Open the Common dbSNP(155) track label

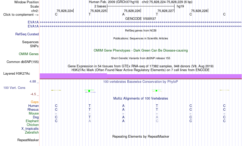coord(22,62)
